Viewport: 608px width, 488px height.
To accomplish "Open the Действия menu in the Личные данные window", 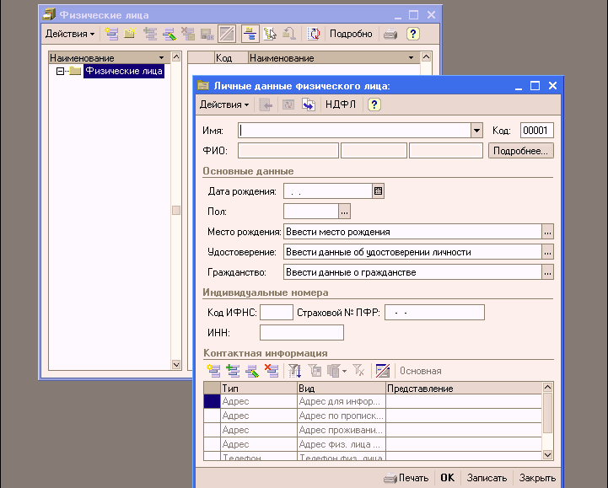I will coord(223,105).
